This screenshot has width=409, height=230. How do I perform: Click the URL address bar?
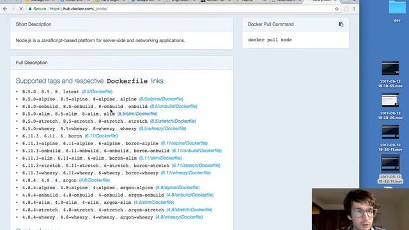tap(183, 9)
